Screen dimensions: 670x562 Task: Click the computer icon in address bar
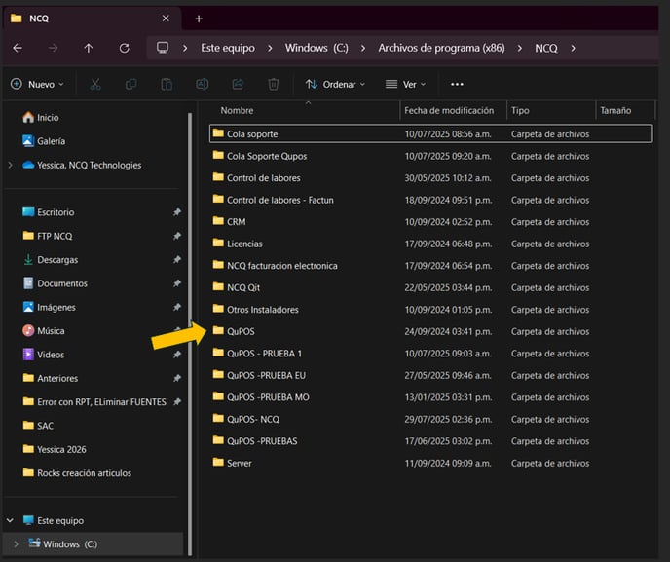pos(163,48)
